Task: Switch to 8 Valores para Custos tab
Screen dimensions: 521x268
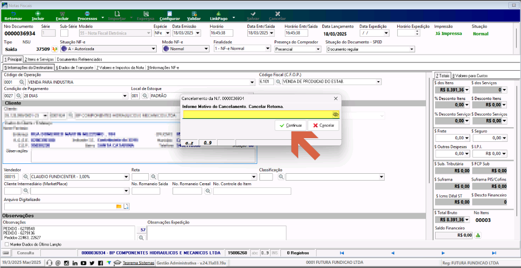Action: click(470, 75)
